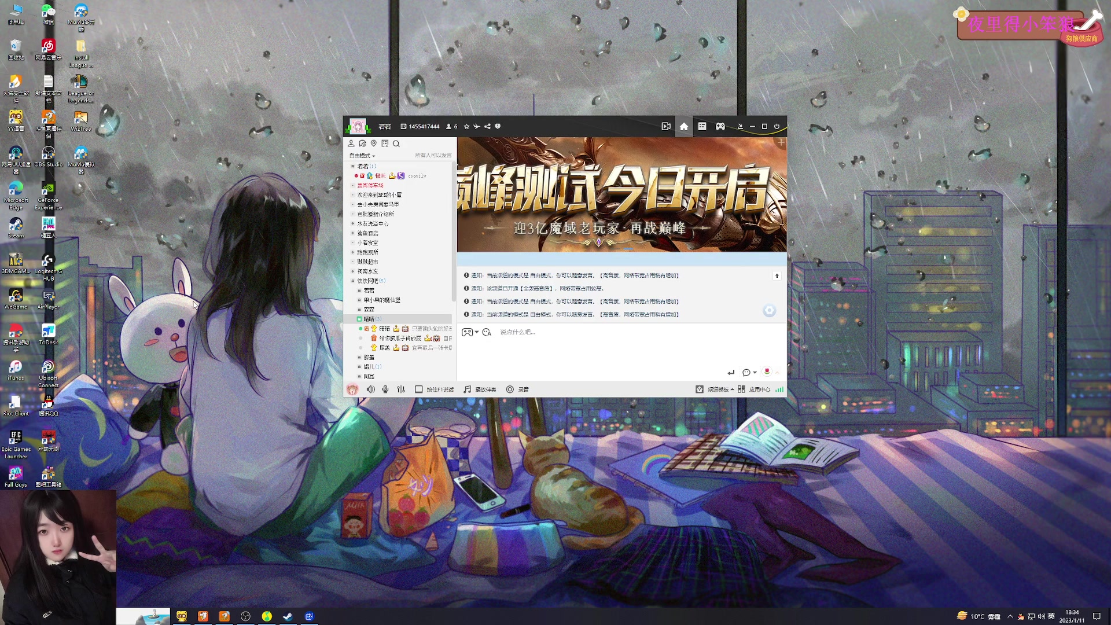Select the 琳琳超市 channel
This screenshot has width=1111, height=625.
367,262
